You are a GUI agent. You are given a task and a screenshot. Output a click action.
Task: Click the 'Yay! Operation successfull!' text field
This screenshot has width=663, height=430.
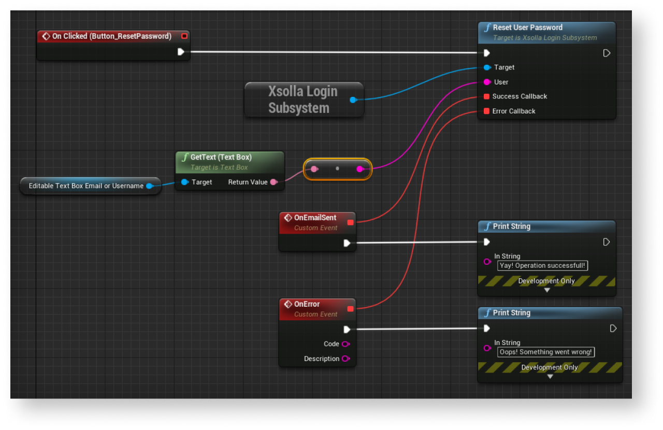[542, 265]
